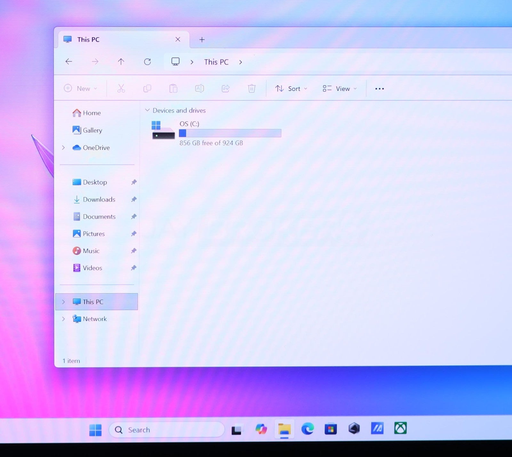Open Microsoft Edge from the taskbar
The image size is (512, 457).
(308, 428)
